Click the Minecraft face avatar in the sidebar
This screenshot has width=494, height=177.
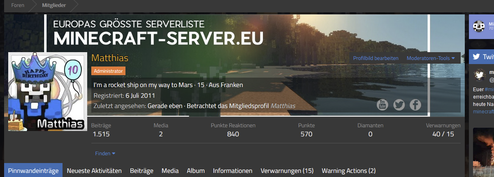coord(479,26)
